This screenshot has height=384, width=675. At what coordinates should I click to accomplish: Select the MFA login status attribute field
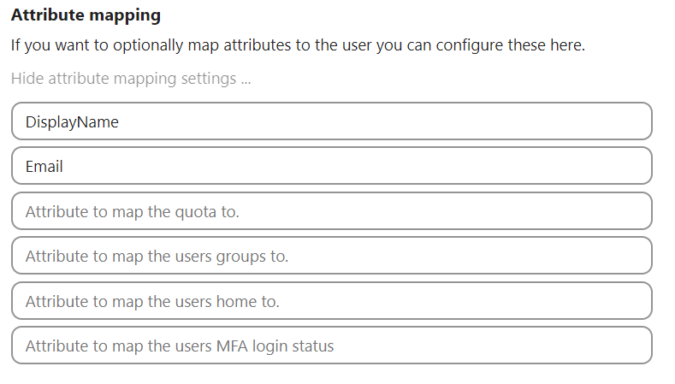pyautogui.click(x=332, y=346)
